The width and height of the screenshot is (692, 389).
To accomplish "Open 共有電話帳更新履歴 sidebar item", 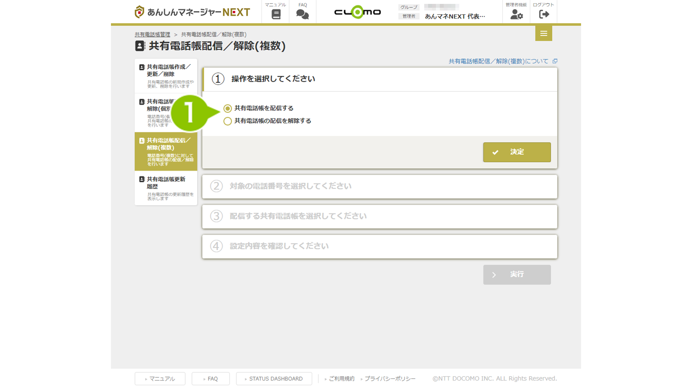I will 166,188.
